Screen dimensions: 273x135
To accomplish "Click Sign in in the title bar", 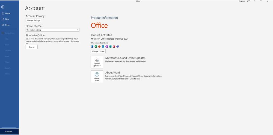I will point(242,1).
